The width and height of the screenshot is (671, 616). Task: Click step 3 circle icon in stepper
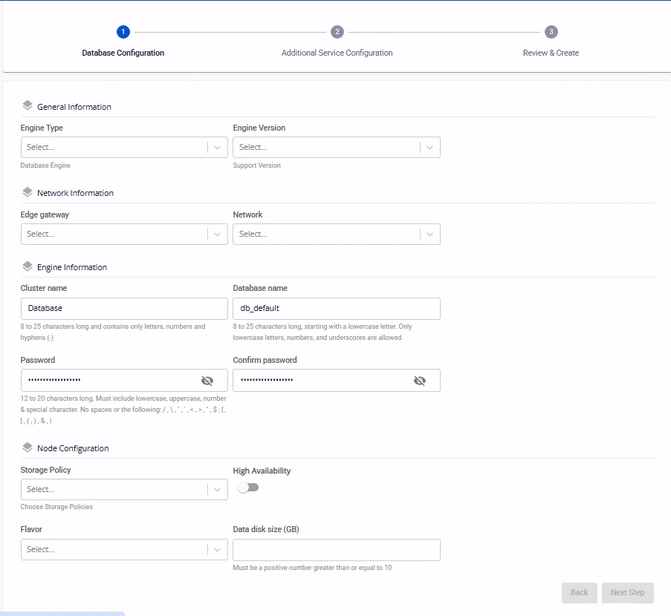[551, 32]
